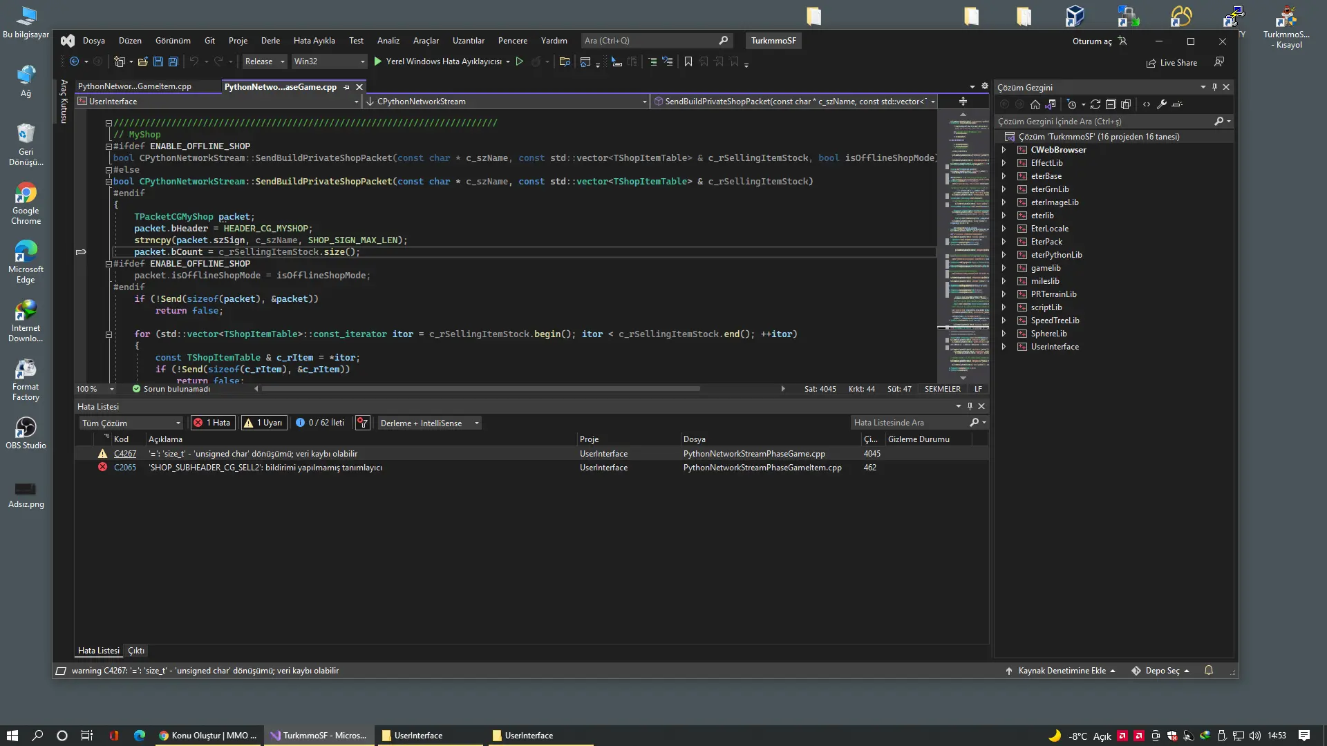Open the 'Derleme + IntelliSense' dropdown

(429, 423)
